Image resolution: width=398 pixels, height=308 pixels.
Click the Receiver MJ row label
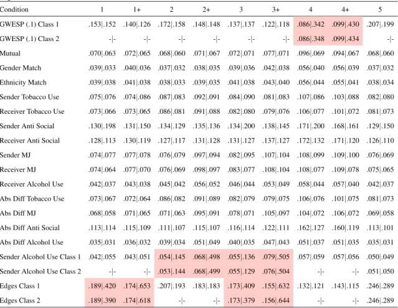coord(18,170)
